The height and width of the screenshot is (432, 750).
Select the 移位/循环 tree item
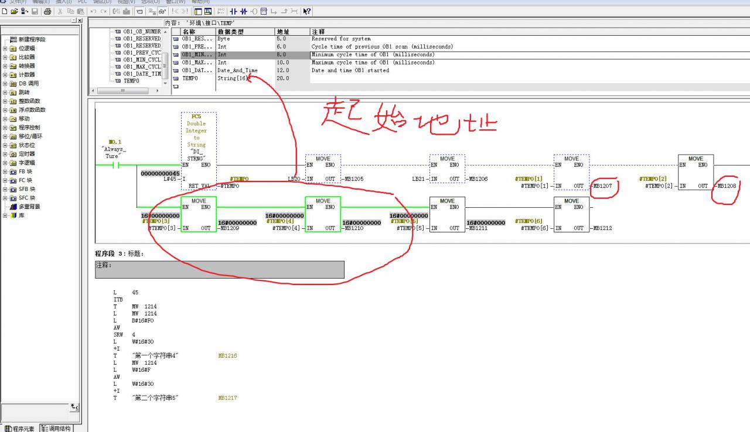coord(30,136)
